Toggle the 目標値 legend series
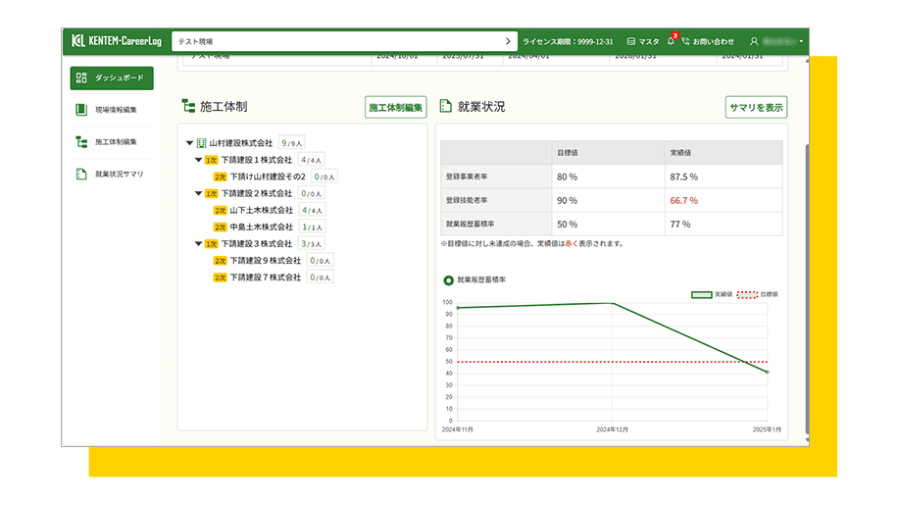898x505 pixels. [x=747, y=294]
